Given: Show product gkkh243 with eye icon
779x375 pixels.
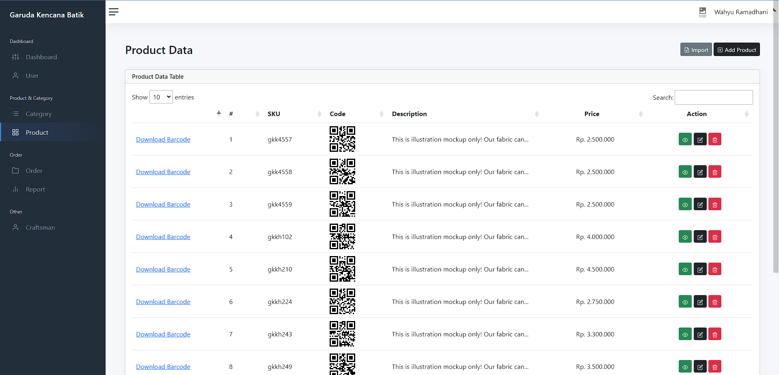Looking at the screenshot, I should pos(685,334).
